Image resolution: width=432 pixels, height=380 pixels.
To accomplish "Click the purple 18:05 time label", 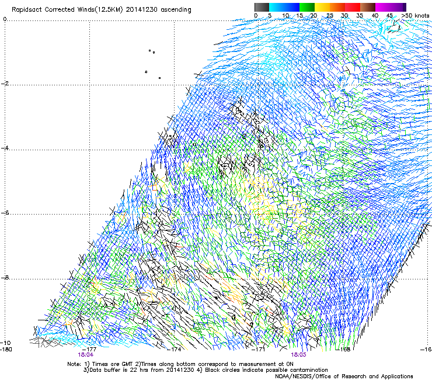I will click(298, 355).
